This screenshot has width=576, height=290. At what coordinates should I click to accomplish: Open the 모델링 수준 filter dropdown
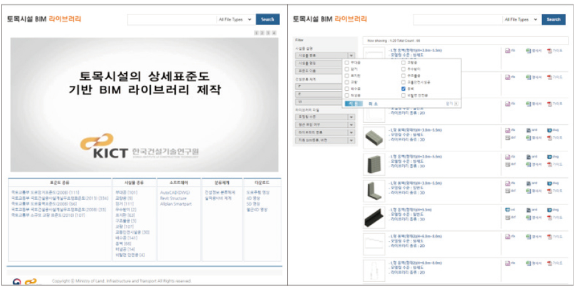coord(325,117)
